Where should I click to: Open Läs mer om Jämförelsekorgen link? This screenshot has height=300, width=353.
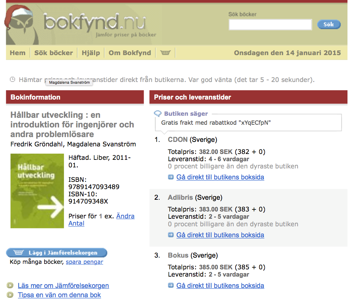63,286
